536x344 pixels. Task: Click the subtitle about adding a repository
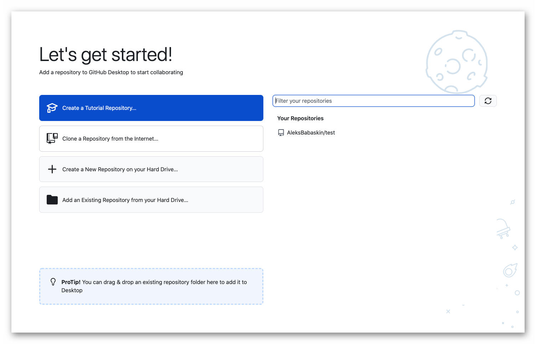pos(111,72)
